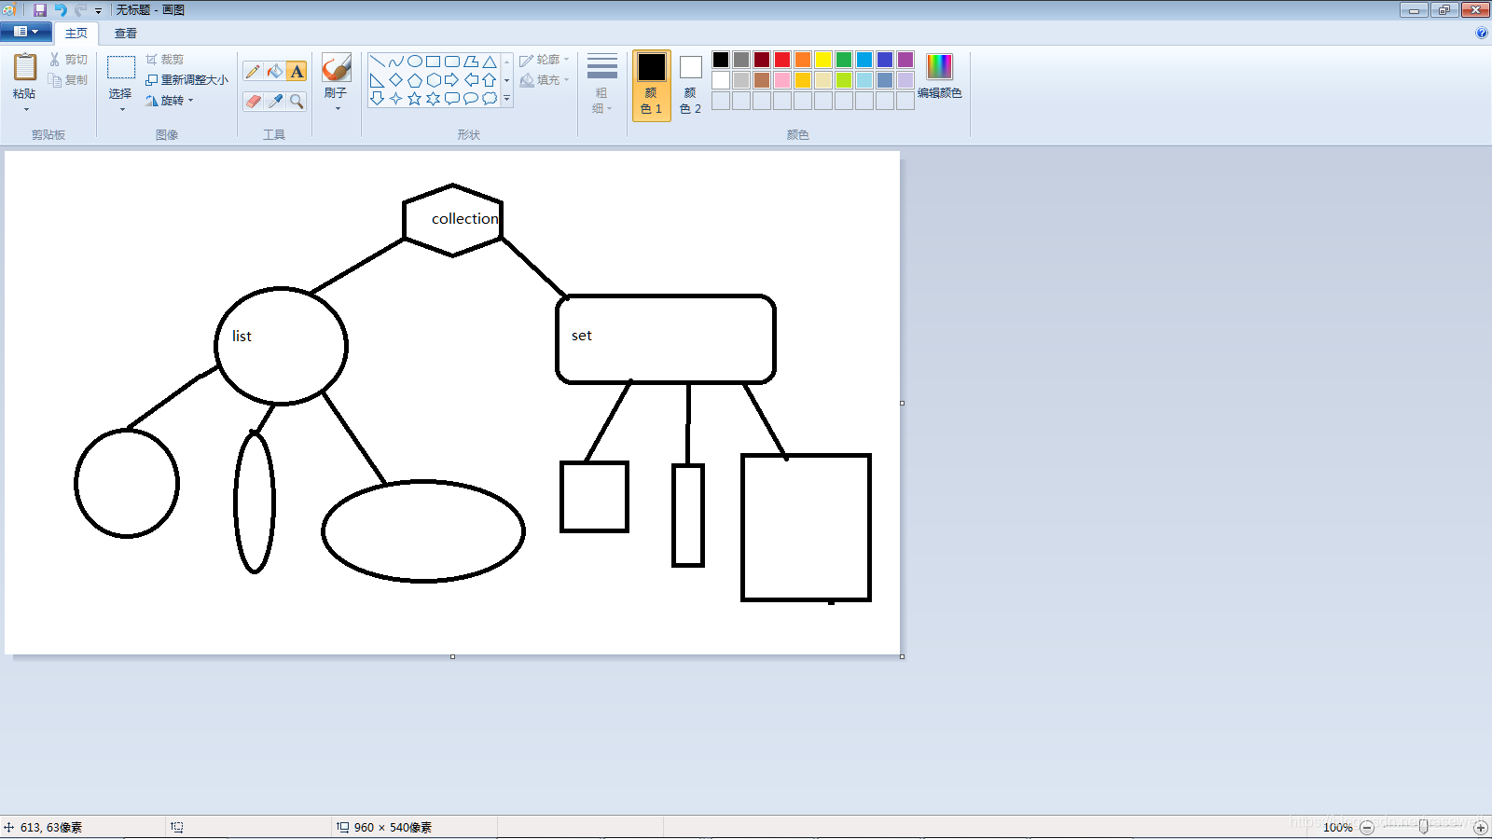Select the red color swatch from the palette

[x=781, y=59]
